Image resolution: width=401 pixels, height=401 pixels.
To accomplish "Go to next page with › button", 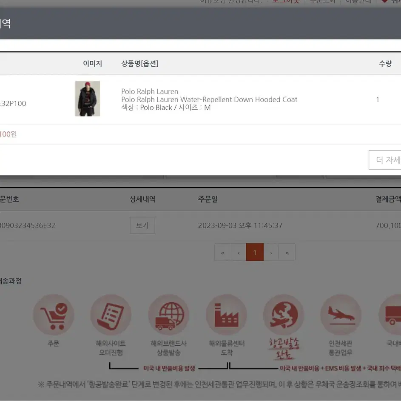I will point(271,253).
